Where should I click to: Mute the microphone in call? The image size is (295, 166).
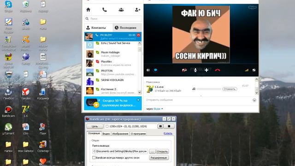(x=195, y=70)
